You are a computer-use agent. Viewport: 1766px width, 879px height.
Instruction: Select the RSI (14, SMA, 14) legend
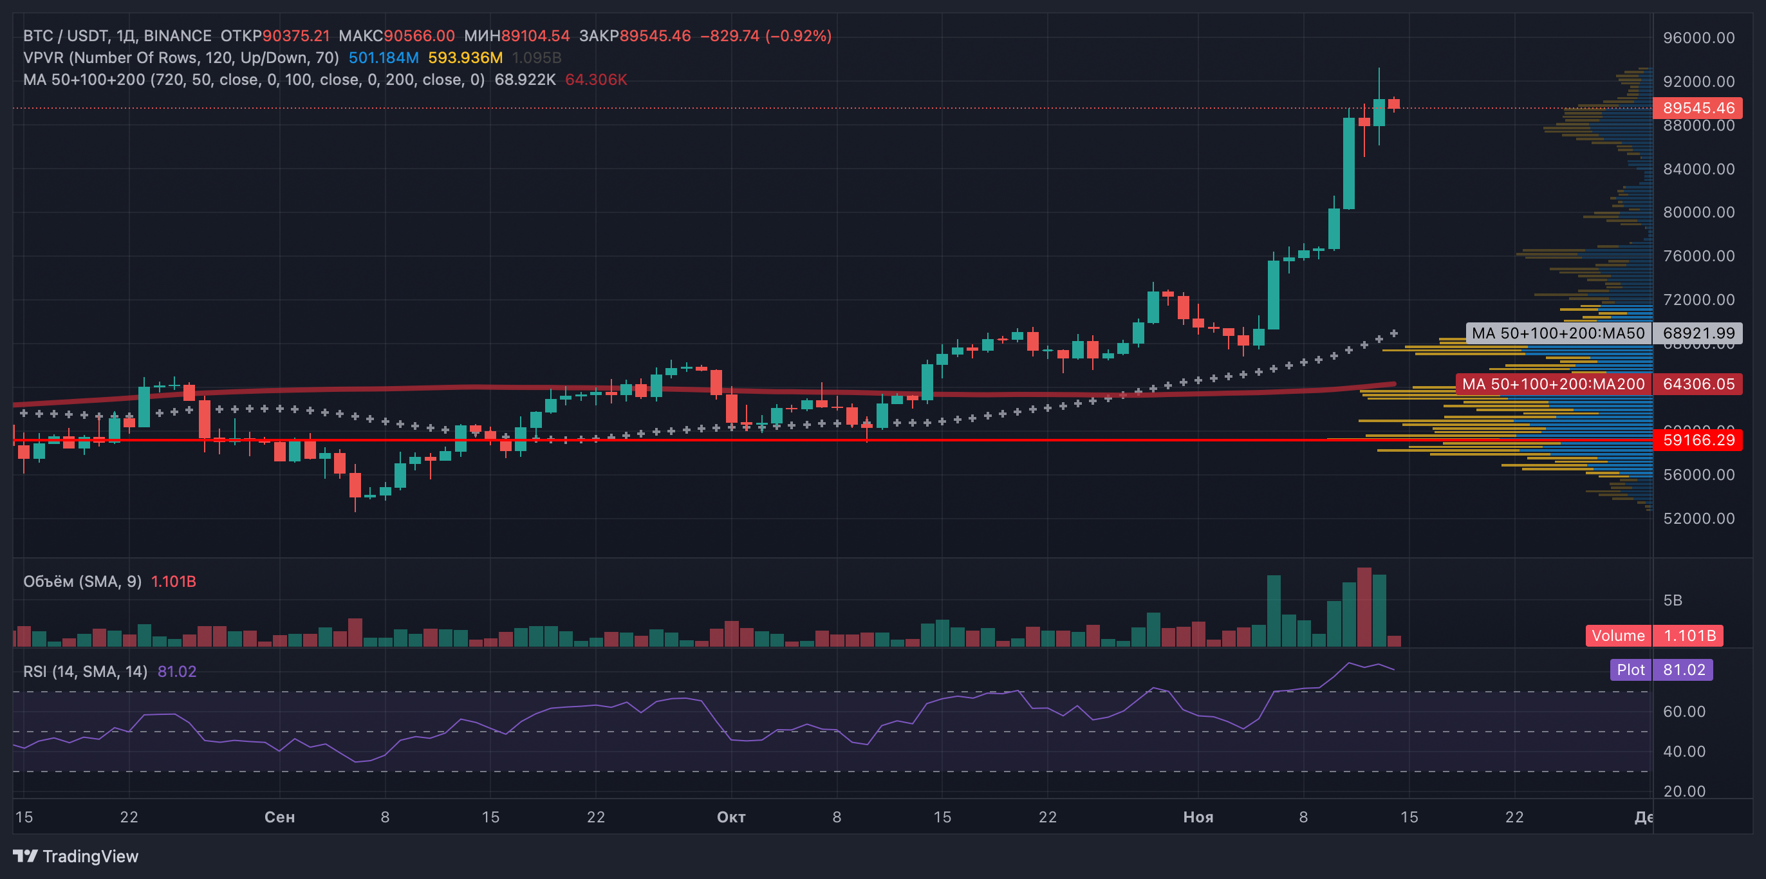(x=85, y=671)
